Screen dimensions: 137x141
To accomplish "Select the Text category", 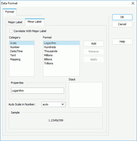I will tap(22, 55).
